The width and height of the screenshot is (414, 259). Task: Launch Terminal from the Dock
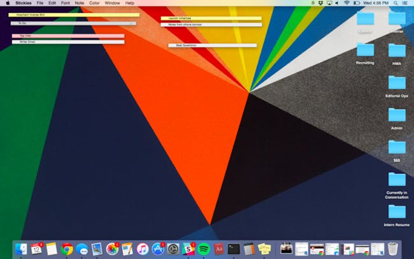234,249
